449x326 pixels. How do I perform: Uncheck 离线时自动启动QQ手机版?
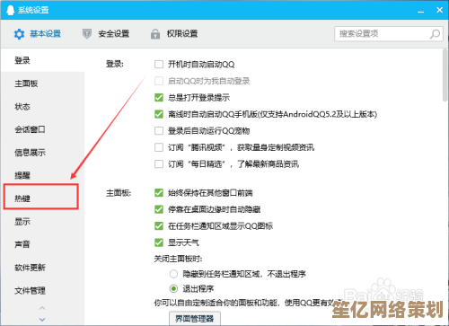coord(159,114)
